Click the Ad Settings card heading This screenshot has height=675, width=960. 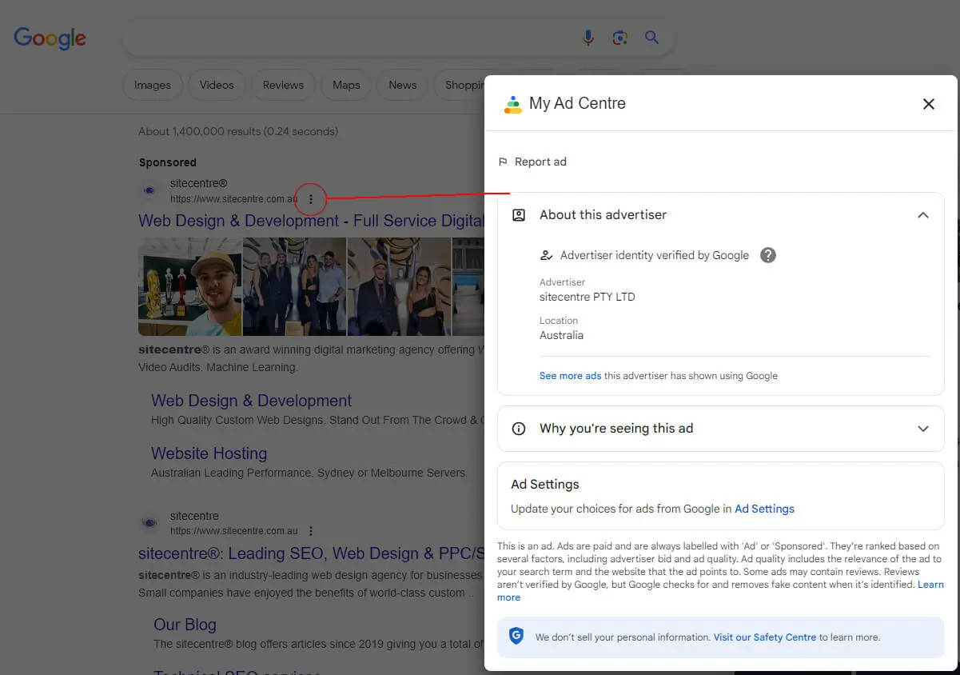pyautogui.click(x=545, y=484)
